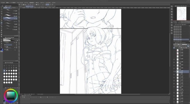This screenshot has width=190, height=104.
Task: Adjust the layer opacity slider
Action: pyautogui.click(x=184, y=44)
